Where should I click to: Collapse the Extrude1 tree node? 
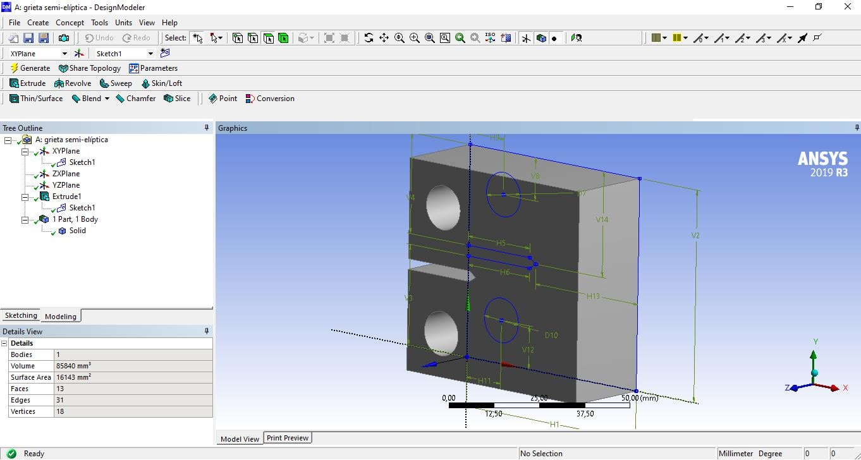25,197
